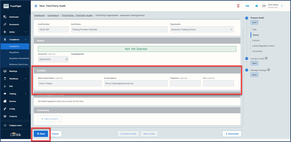Download the audit
This screenshot has width=291, height=142.
click(232, 134)
